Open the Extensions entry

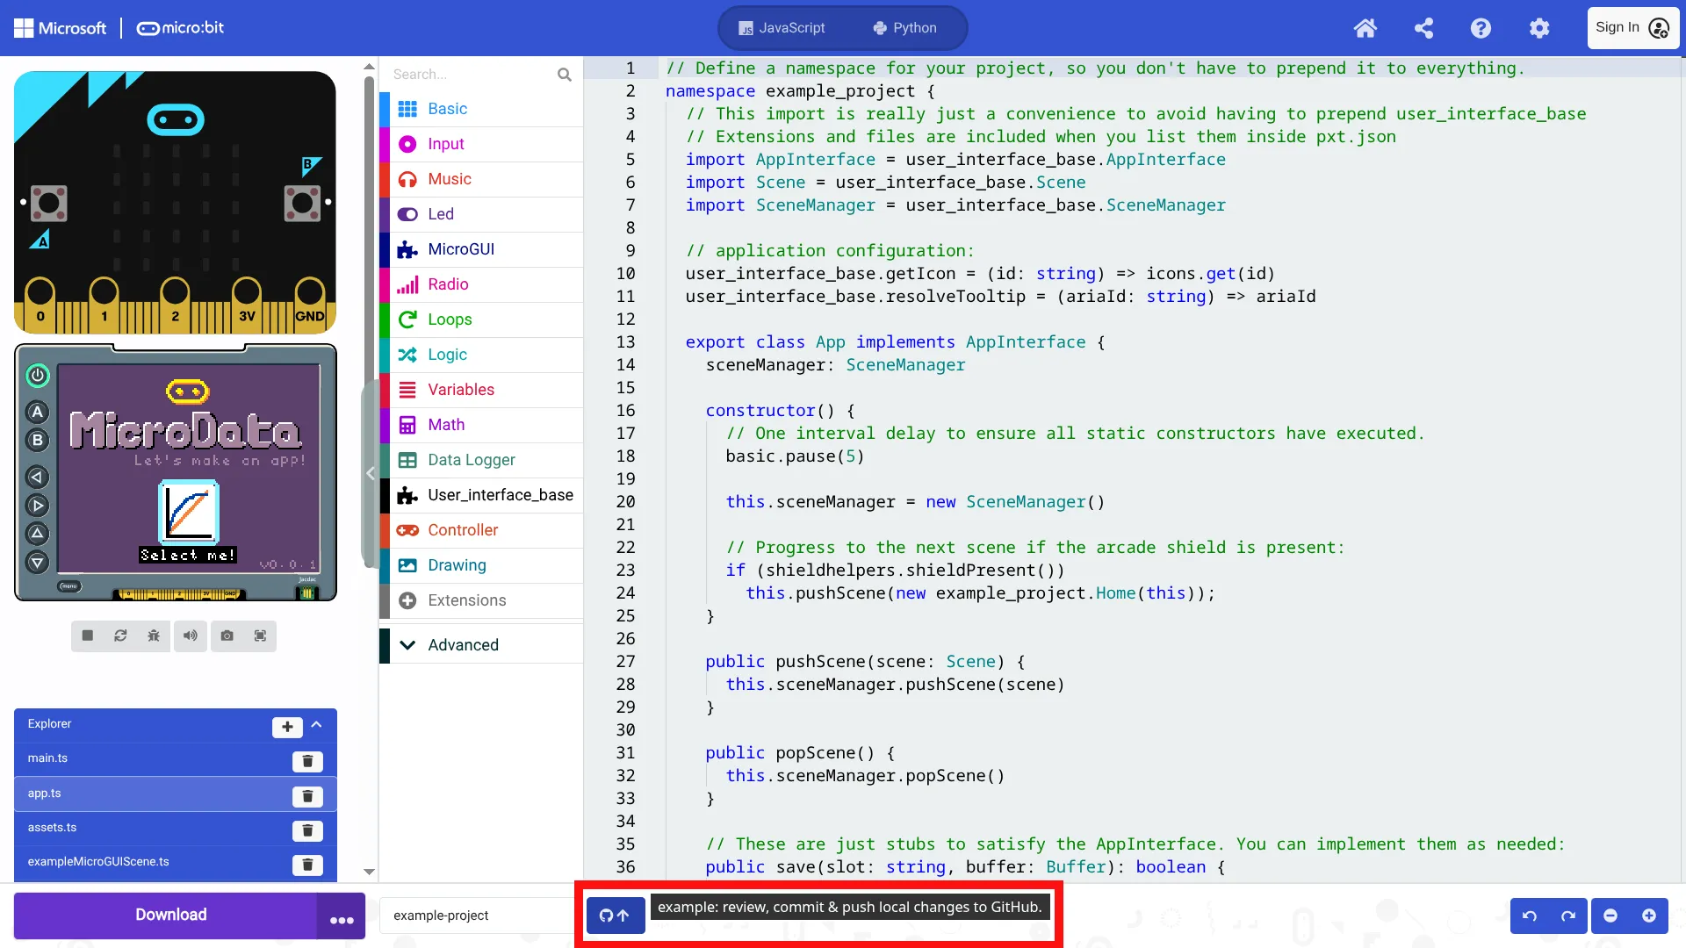[x=481, y=600]
